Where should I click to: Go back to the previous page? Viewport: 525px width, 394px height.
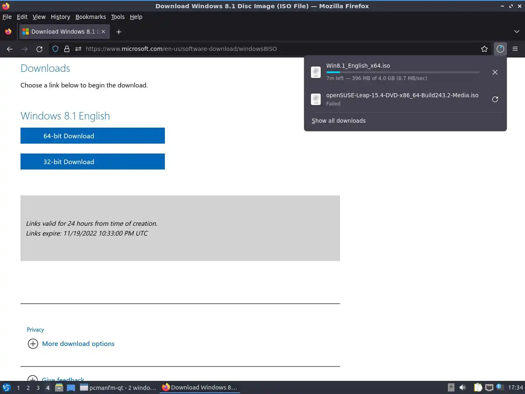click(10, 49)
